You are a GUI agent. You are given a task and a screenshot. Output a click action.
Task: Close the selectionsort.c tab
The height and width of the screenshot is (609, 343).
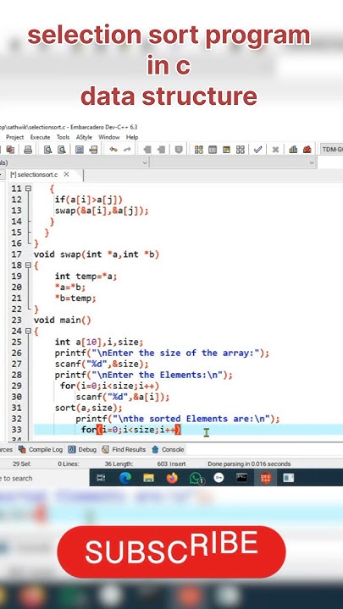point(67,174)
